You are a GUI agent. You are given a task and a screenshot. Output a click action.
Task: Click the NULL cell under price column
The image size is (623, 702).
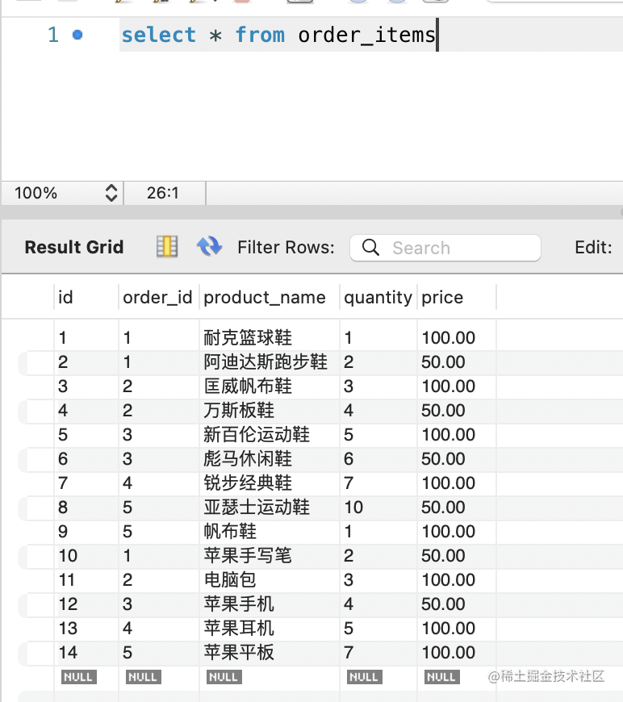441,677
